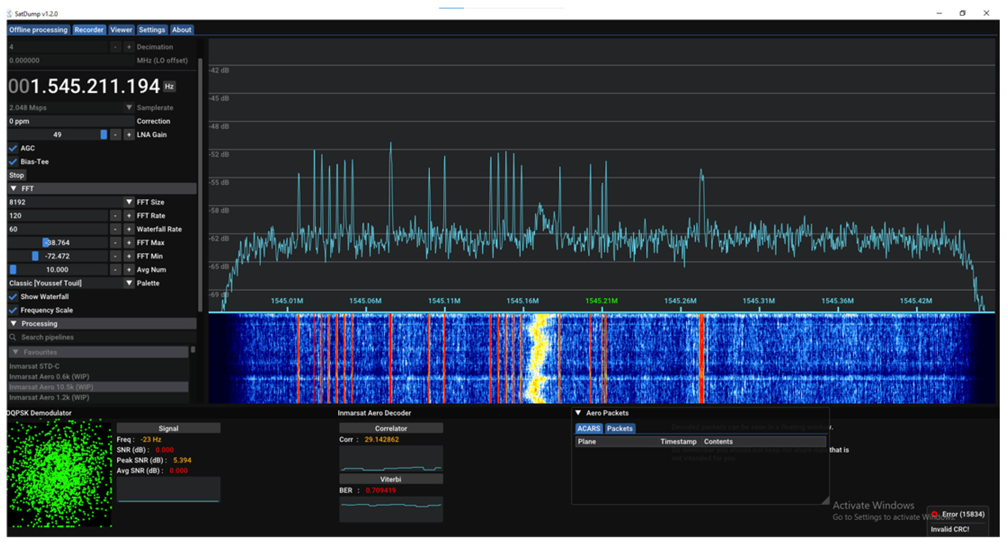The height and width of the screenshot is (542, 1006).
Task: Click the minus button for LNA Gain
Action: point(115,135)
